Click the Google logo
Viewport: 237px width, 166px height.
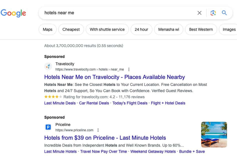[x=13, y=13]
